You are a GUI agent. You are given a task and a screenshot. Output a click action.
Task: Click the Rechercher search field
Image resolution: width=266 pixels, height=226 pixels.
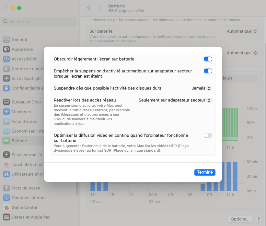pyautogui.click(x=39, y=21)
